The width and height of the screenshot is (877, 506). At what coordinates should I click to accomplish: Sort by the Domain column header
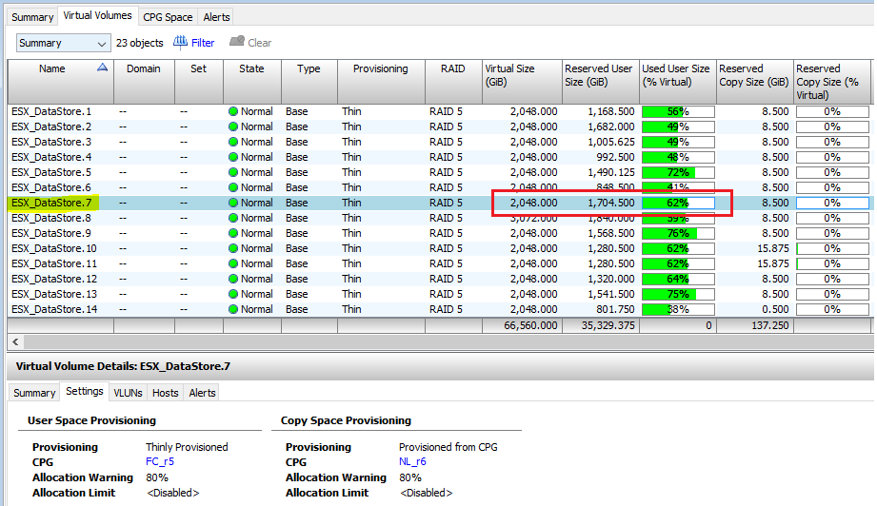[144, 82]
